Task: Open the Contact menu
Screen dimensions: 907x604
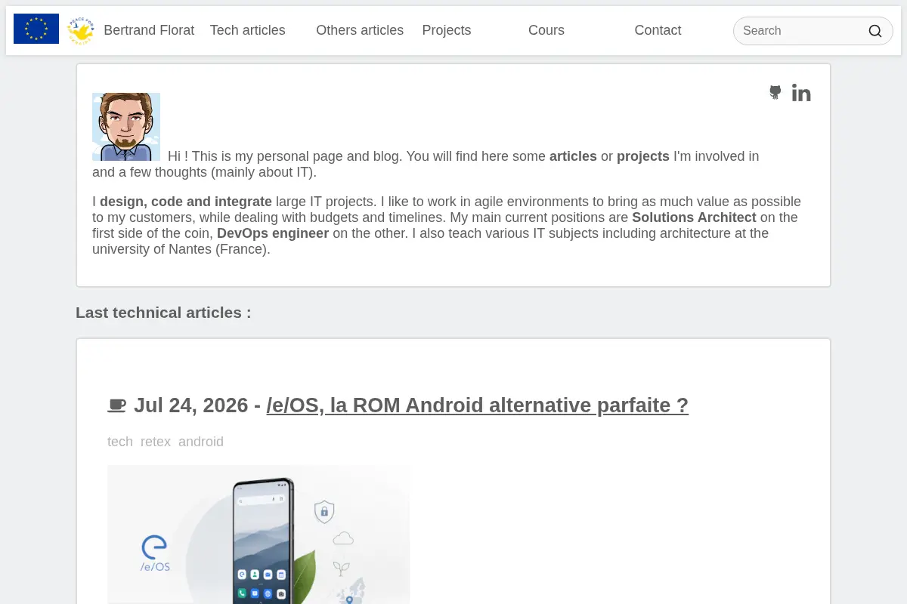Action: coord(658,30)
